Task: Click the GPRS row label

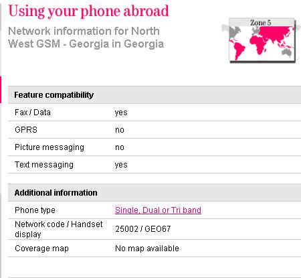Action: pos(26,130)
